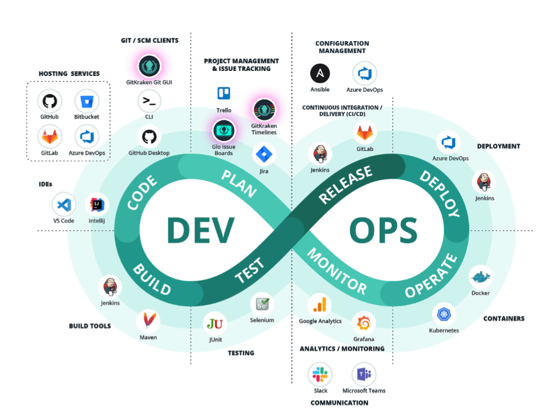555x413 pixels.
Task: Click the Slack icon under Communication
Action: coord(320,373)
